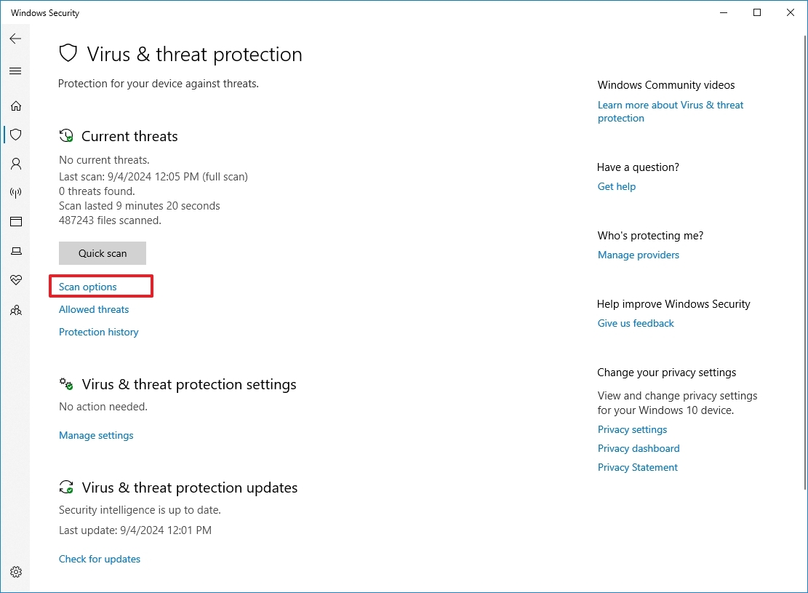
Task: Open Family options people icon
Action: pos(16,311)
